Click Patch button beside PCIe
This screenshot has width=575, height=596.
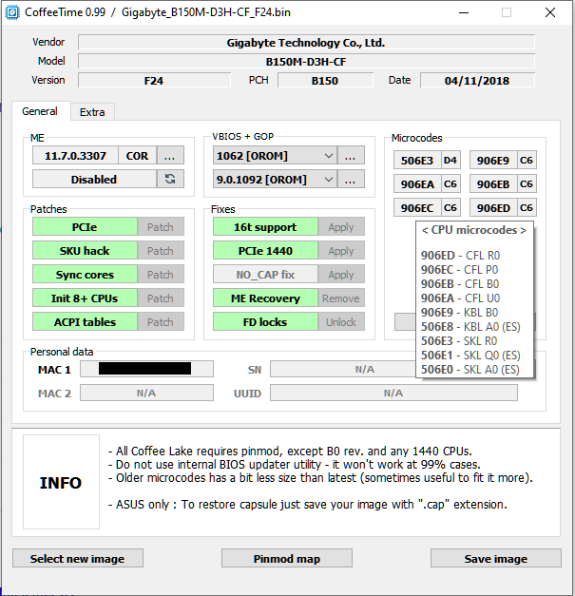(x=161, y=226)
